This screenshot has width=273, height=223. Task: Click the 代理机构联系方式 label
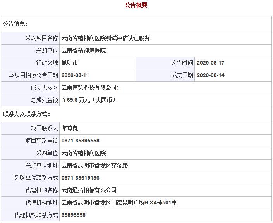point(36,215)
